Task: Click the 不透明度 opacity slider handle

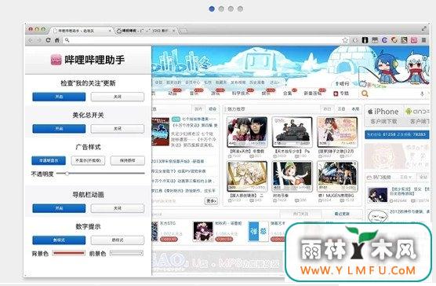Action: 67,174
